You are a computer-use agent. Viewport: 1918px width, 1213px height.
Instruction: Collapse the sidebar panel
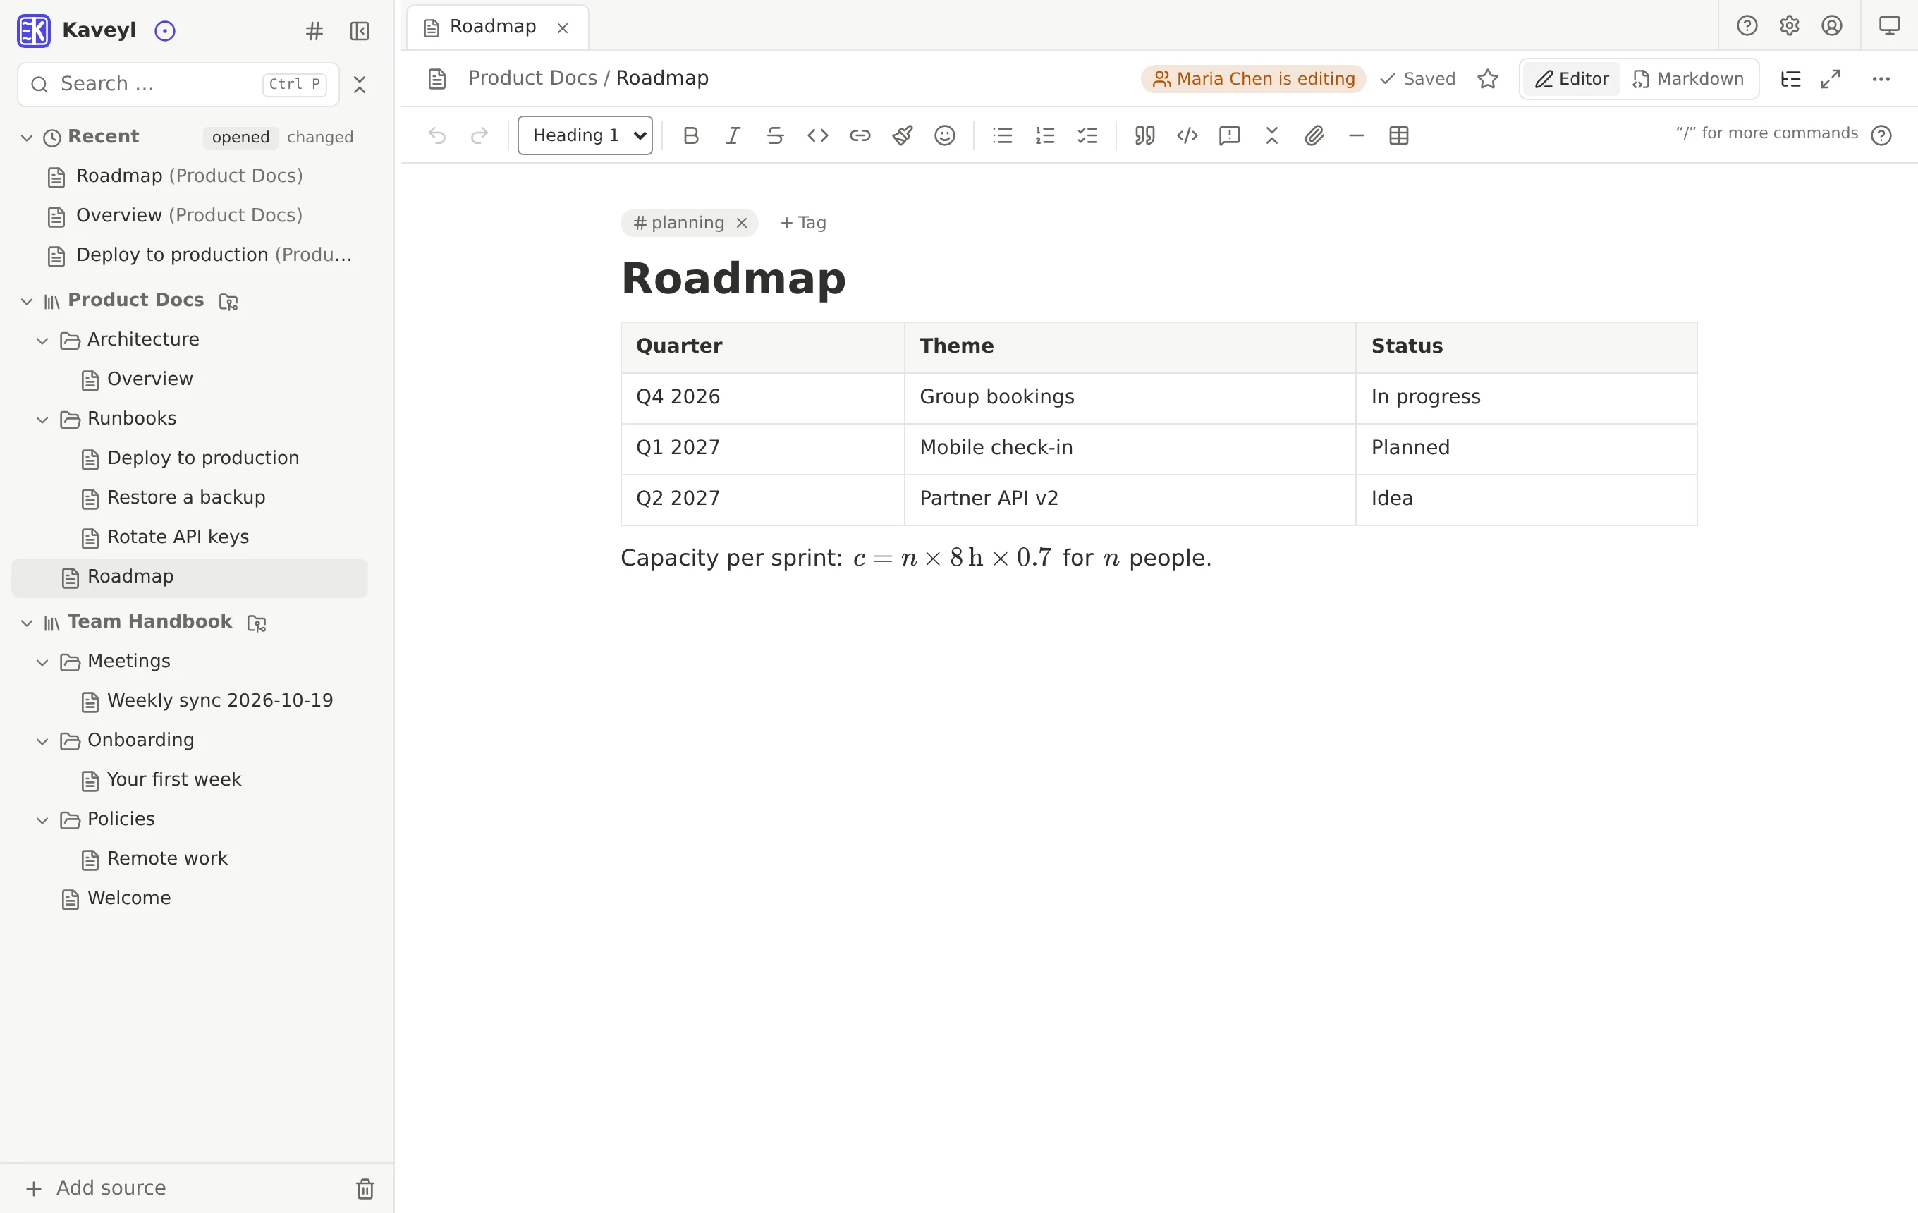[x=359, y=31]
